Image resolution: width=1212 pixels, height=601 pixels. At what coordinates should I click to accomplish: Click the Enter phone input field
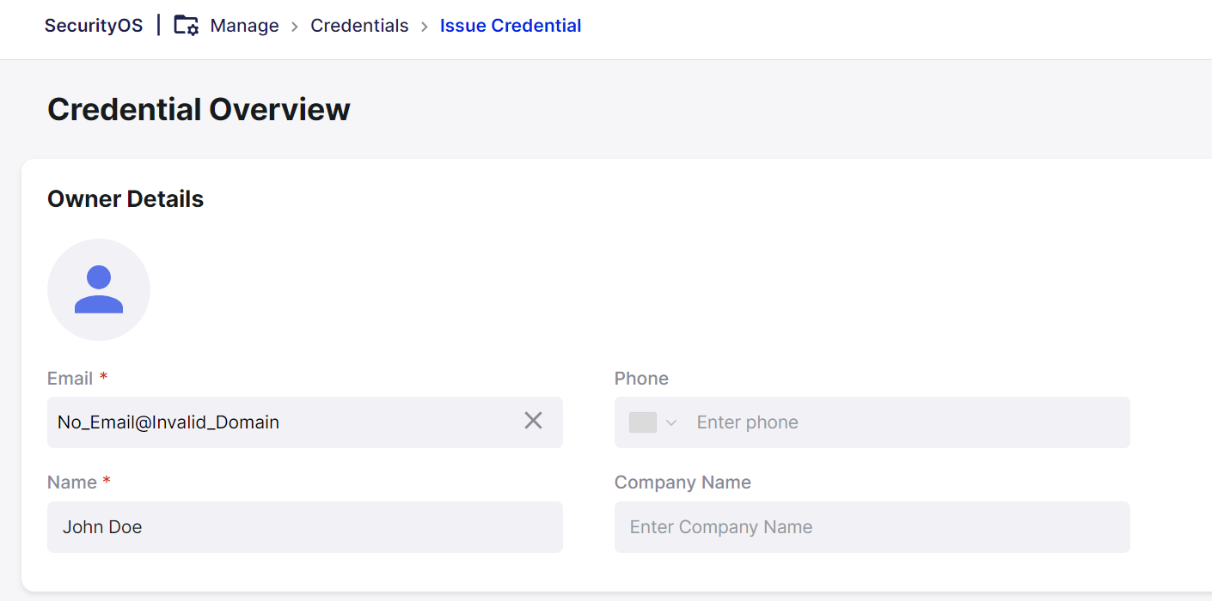point(860,422)
